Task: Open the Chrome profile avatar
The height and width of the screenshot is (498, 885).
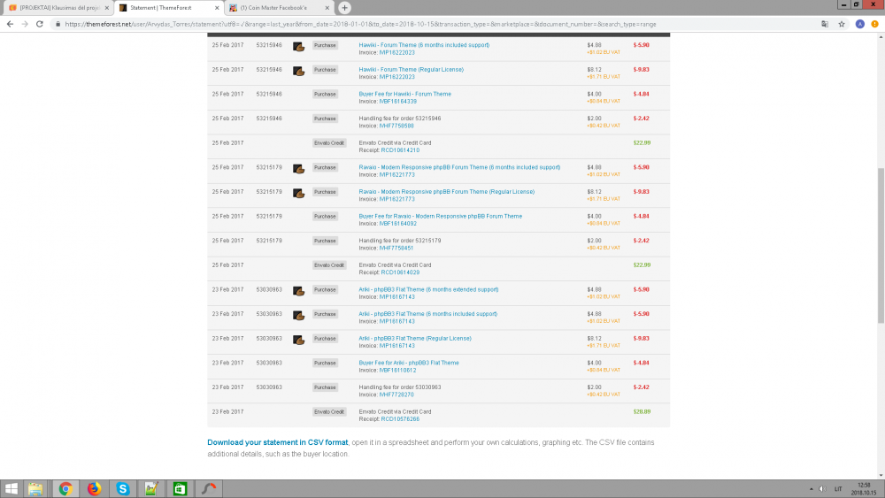Action: click(859, 24)
